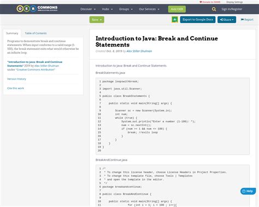Click the blue Help button
Image resolution: width=259 pixels, height=207 pixels.
[248, 191]
